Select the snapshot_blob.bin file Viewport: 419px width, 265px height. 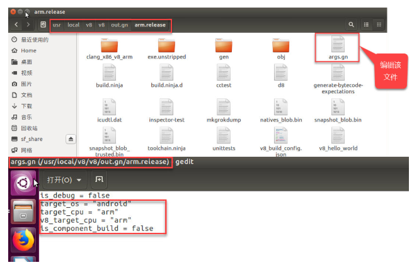click(338, 111)
